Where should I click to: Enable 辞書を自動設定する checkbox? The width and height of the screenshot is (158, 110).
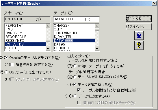[x=12, y=64]
